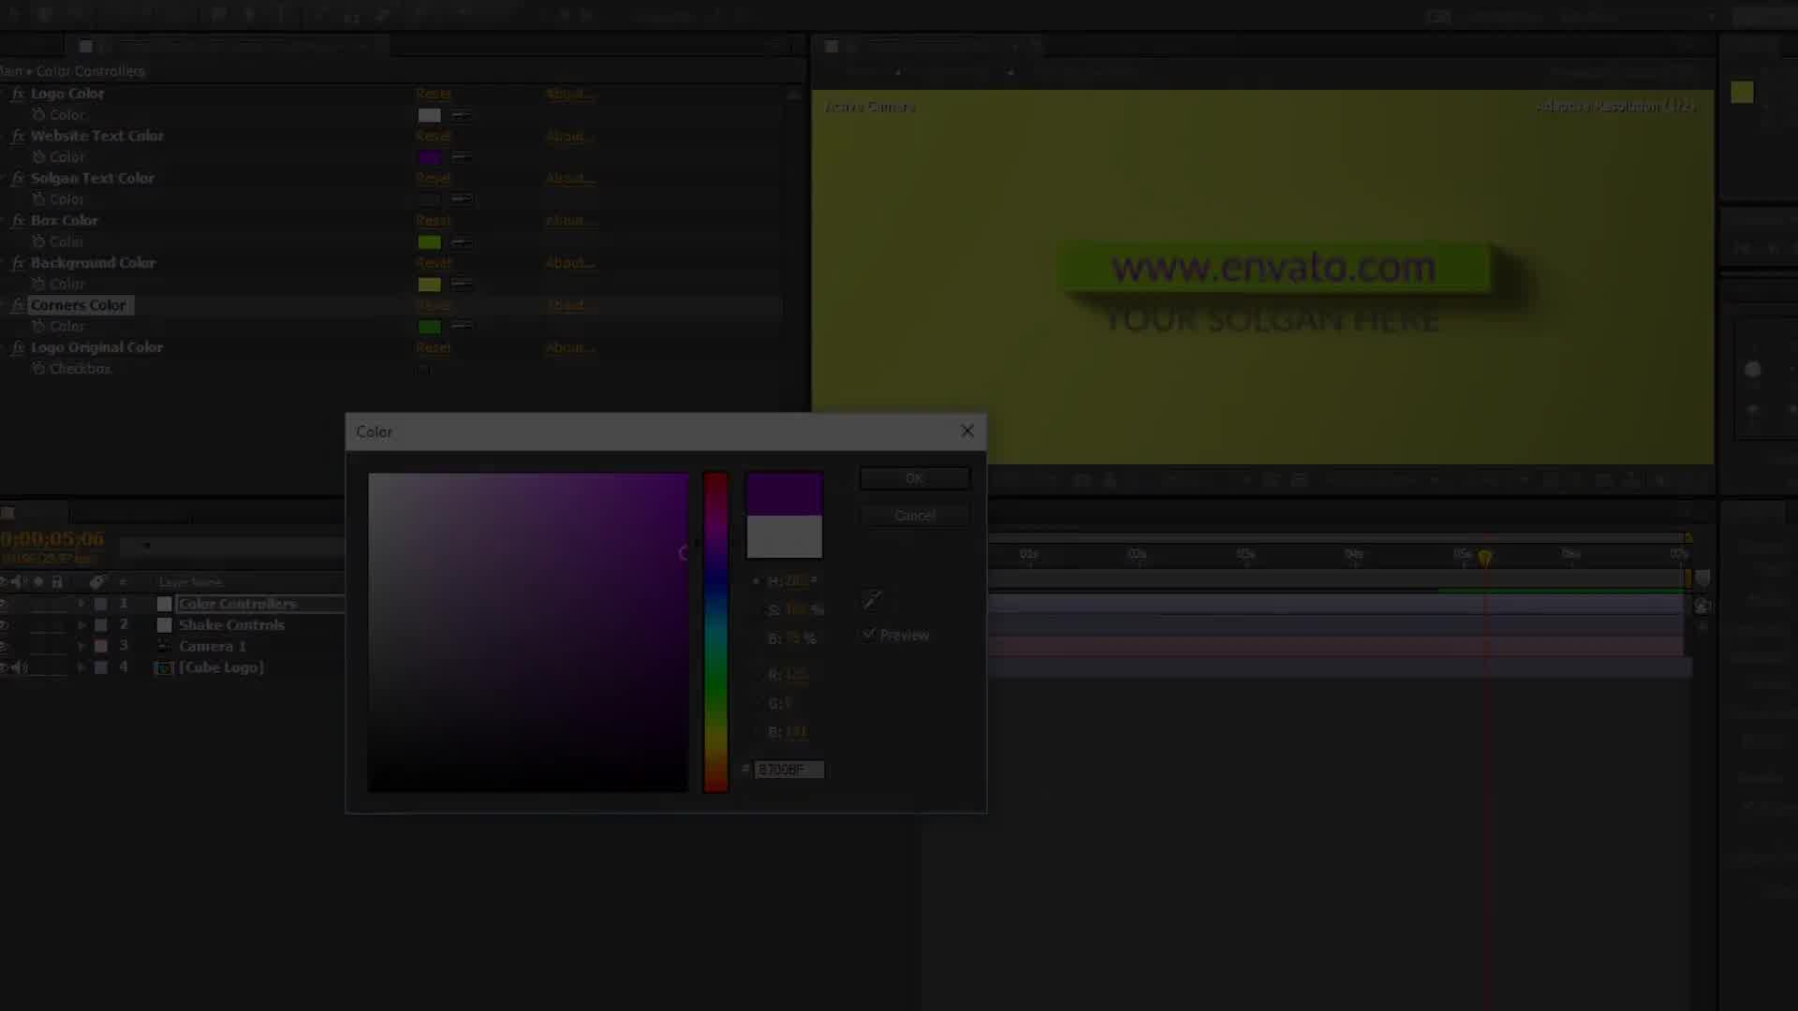Click the current time indicator in timeline
The height and width of the screenshot is (1011, 1798).
(1485, 557)
